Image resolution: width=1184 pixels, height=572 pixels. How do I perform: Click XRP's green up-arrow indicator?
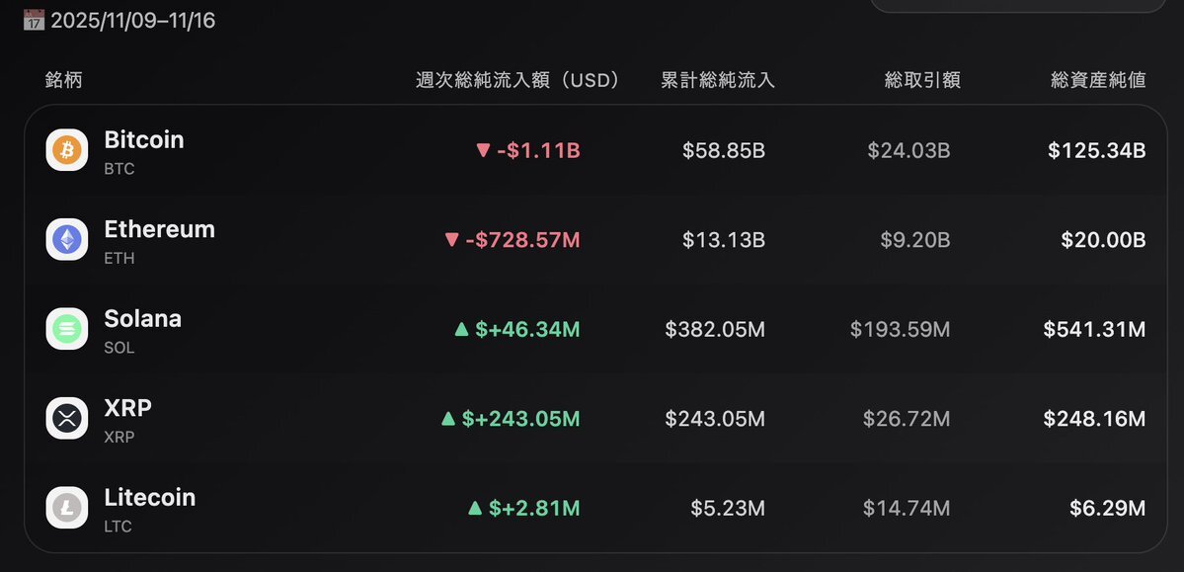[x=447, y=419]
